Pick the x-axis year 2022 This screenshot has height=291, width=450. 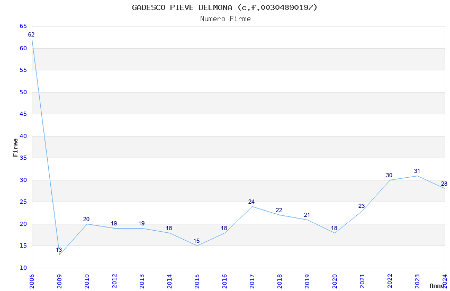390,281
